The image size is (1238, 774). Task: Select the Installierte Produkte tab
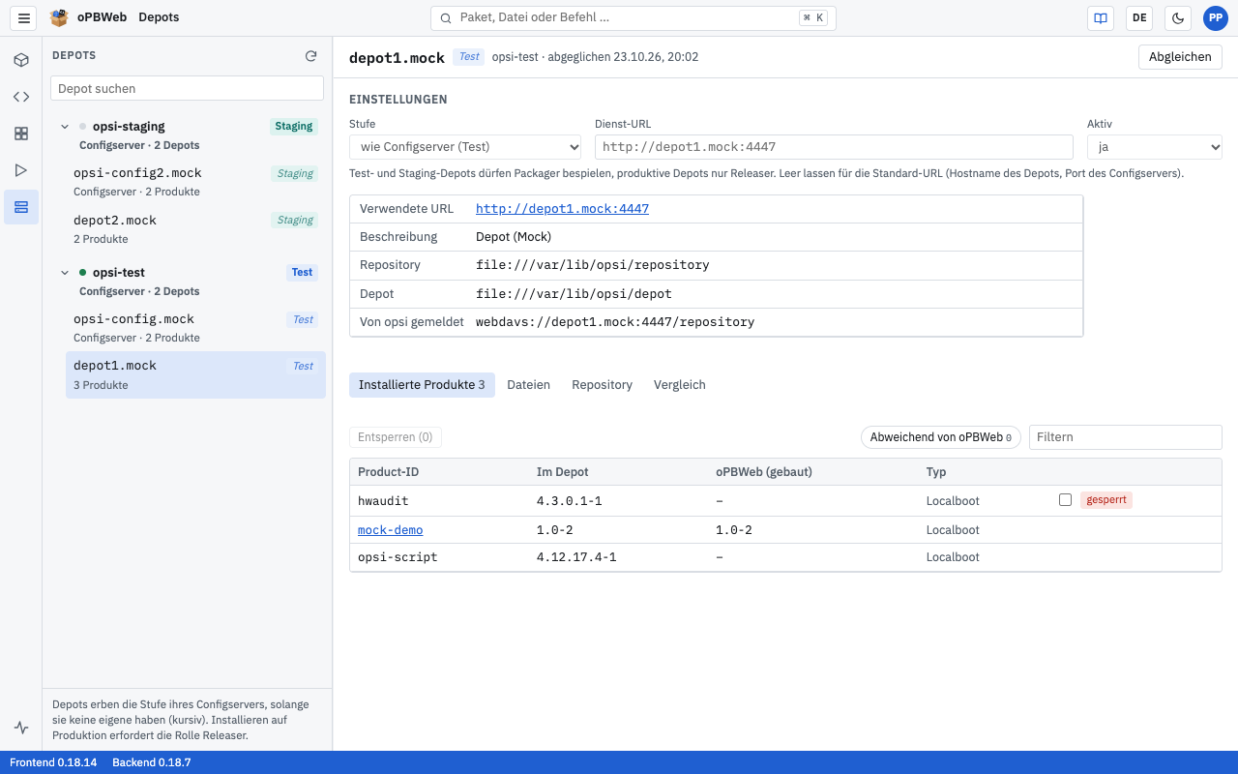[422, 385]
